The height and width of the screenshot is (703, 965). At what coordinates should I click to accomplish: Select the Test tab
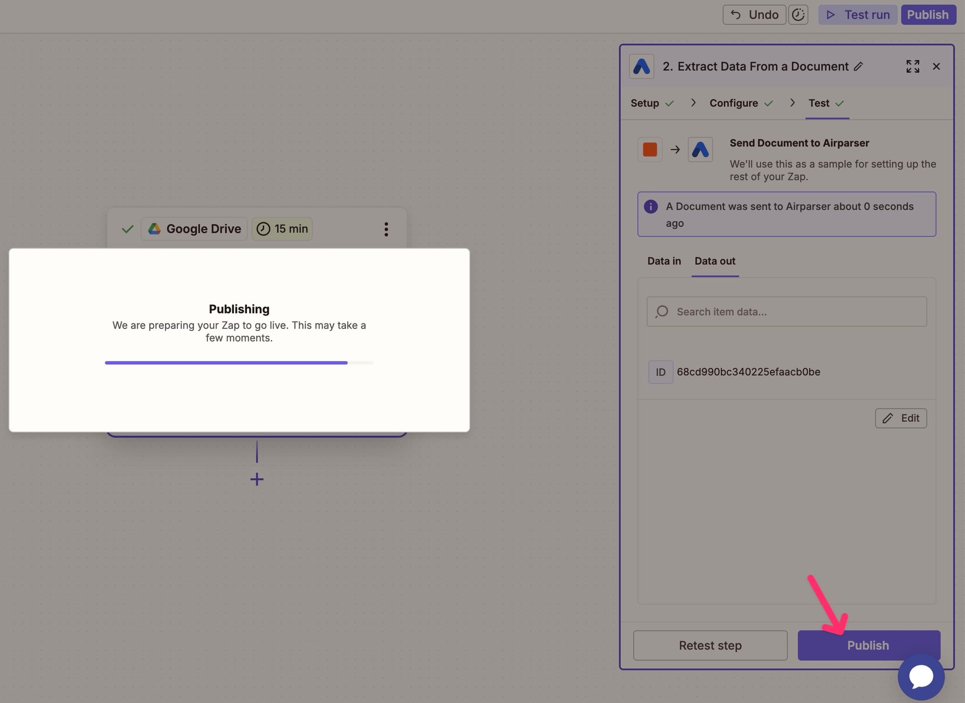819,103
